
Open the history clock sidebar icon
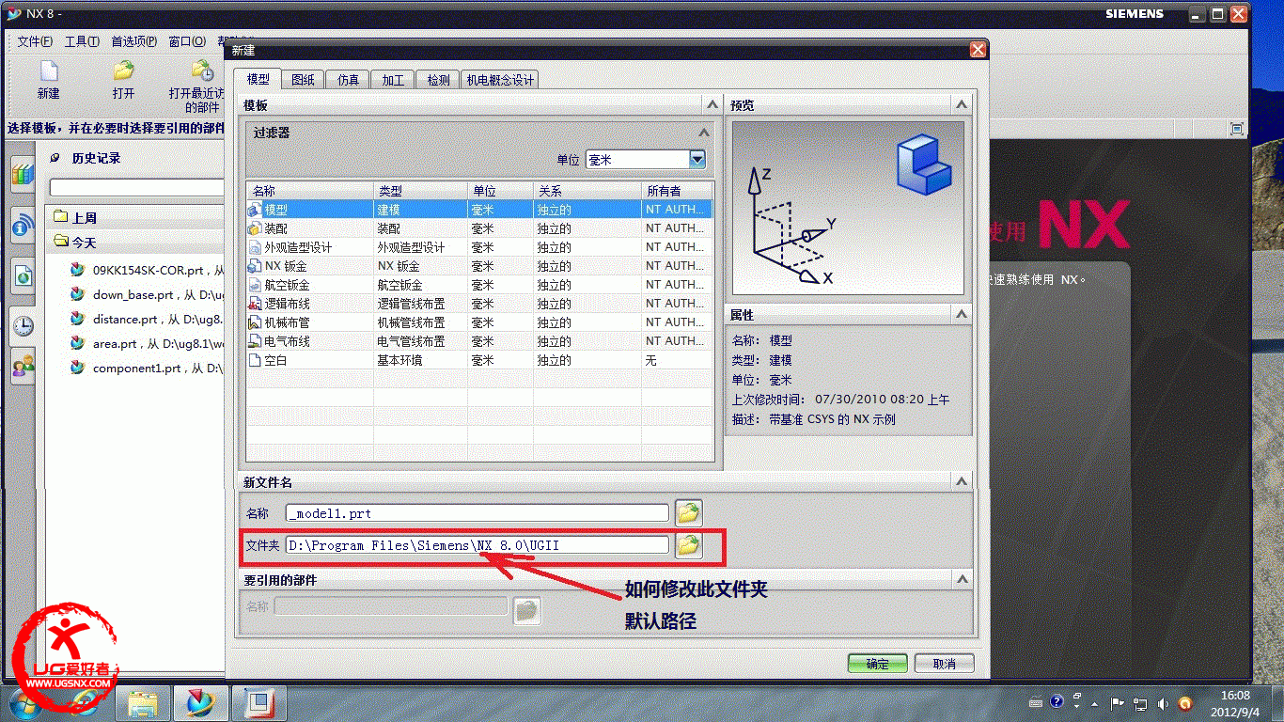(23, 325)
